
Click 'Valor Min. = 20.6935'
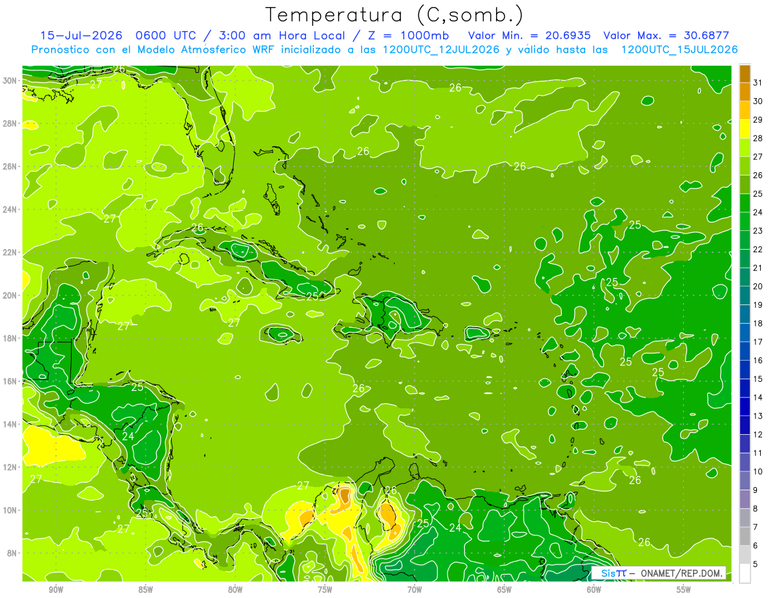[x=531, y=35]
